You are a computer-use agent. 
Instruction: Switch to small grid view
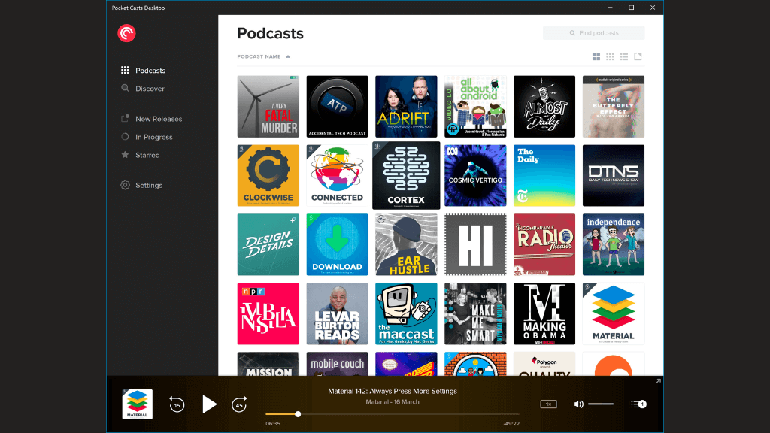click(610, 56)
